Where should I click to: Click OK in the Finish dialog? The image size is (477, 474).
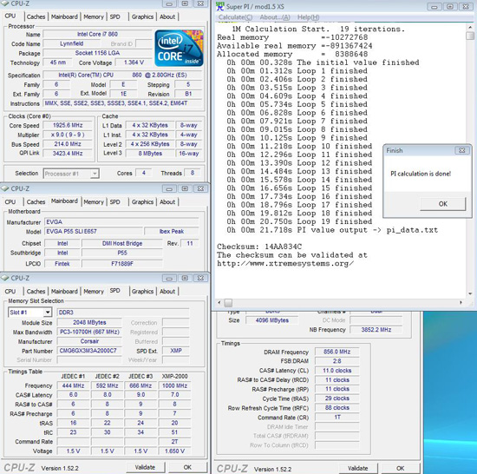443,204
